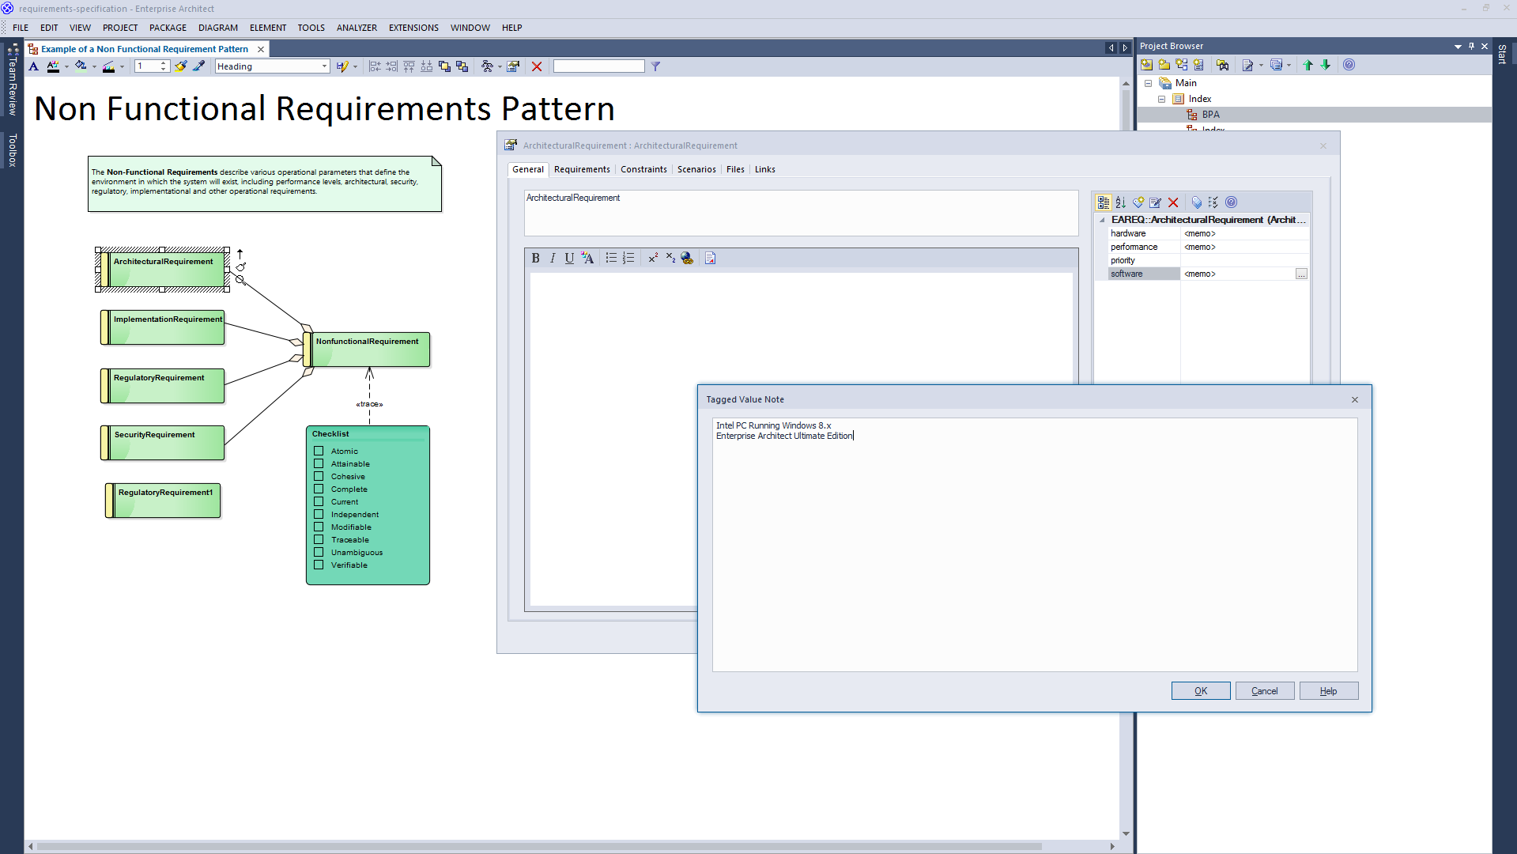Collapse the EAREQ::ArchitecturalRequirement group
This screenshot has width=1517, height=854.
1102,220
